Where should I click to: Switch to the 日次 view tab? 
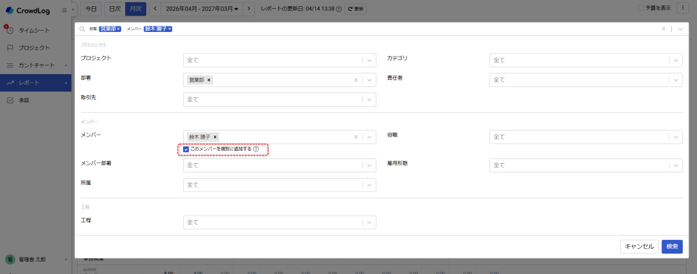click(x=114, y=9)
